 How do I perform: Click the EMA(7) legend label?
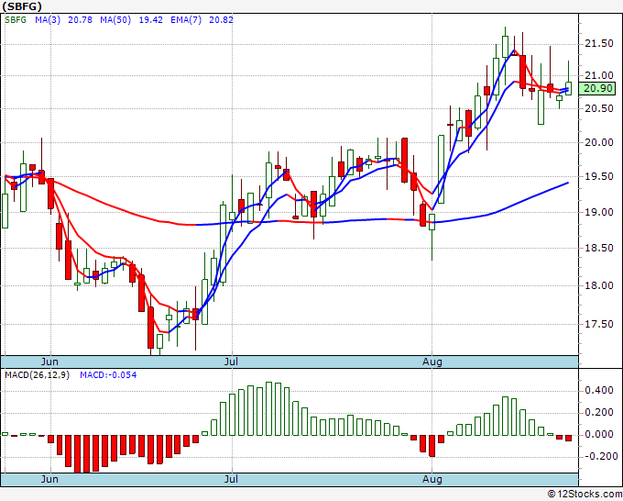(186, 20)
